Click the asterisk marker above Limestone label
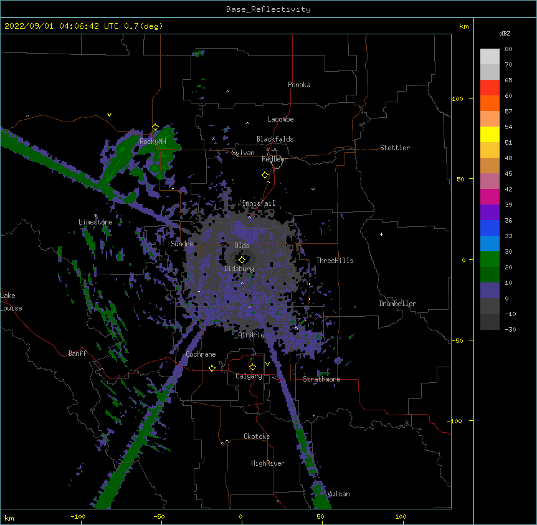Image resolution: width=537 pixels, height=525 pixels. [x=96, y=216]
